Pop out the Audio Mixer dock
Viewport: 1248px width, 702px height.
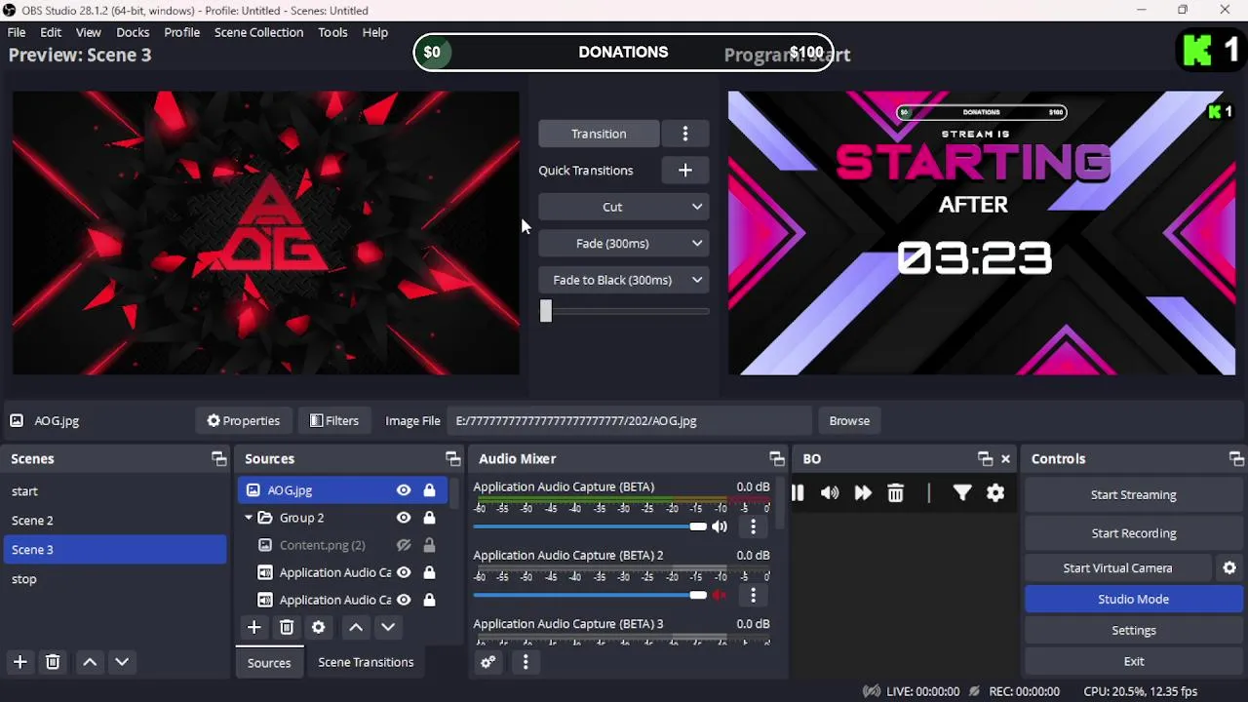point(776,458)
